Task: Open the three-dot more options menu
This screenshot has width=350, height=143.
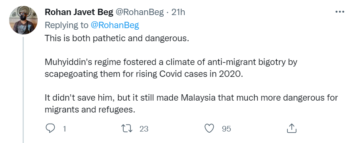Action: tap(340, 12)
